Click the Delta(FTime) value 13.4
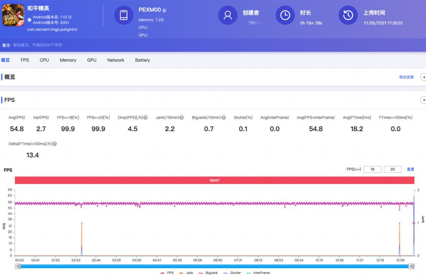 pos(33,155)
